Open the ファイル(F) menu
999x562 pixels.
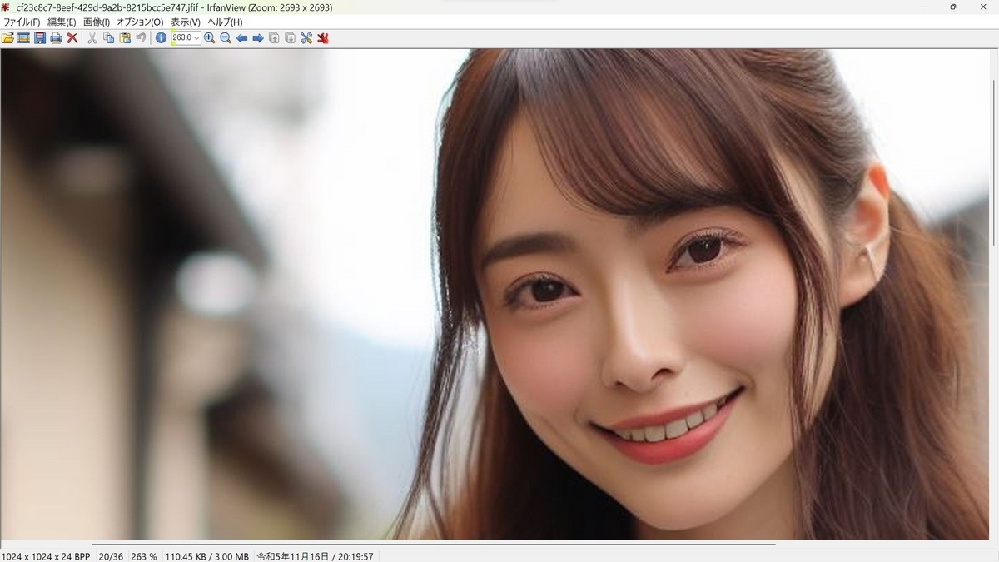(x=22, y=22)
